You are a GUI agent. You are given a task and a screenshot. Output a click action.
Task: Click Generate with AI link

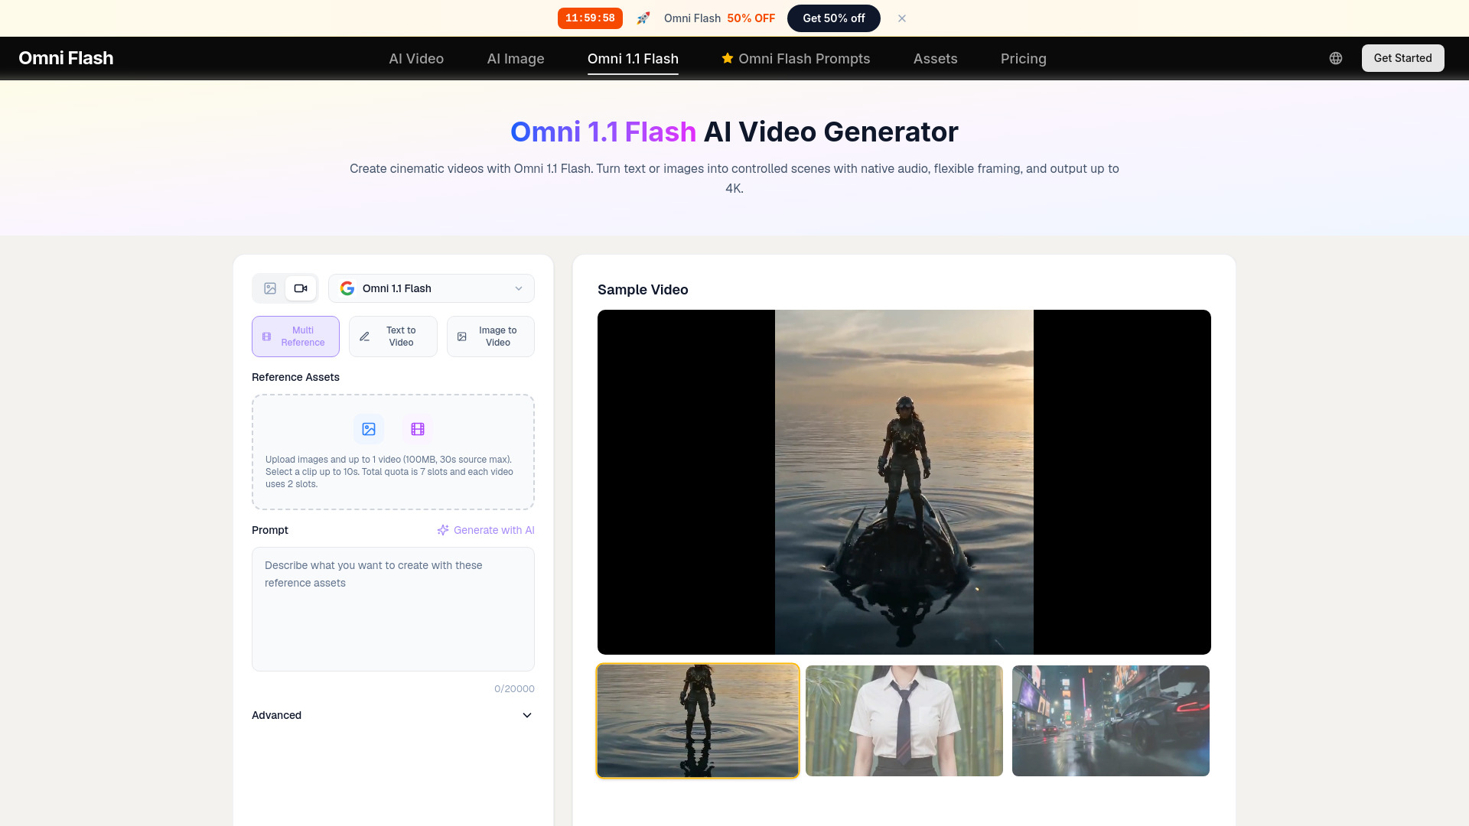pyautogui.click(x=486, y=530)
